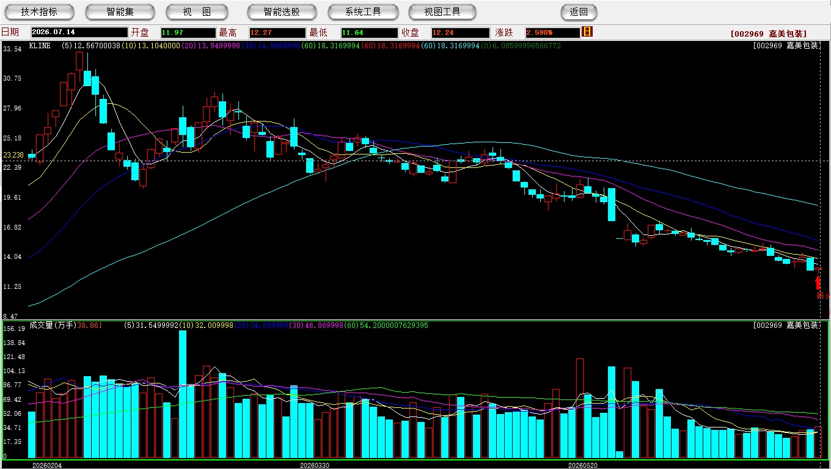831x469 pixels.
Task: Click the 返回 button
Action: (579, 12)
